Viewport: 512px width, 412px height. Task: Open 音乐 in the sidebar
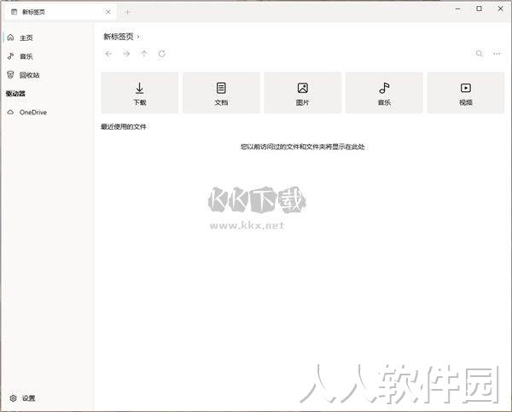(47, 56)
